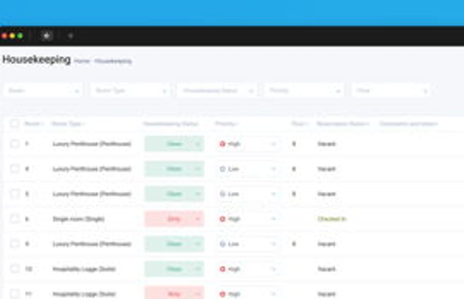Click room 10 Hospitality Lodge cell
Screen dimensions: 464x299
(84, 269)
